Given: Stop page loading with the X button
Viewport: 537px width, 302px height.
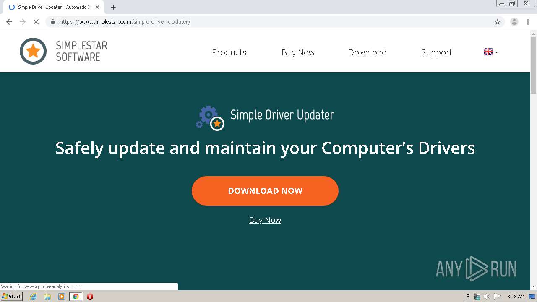Looking at the screenshot, I should pos(36,22).
